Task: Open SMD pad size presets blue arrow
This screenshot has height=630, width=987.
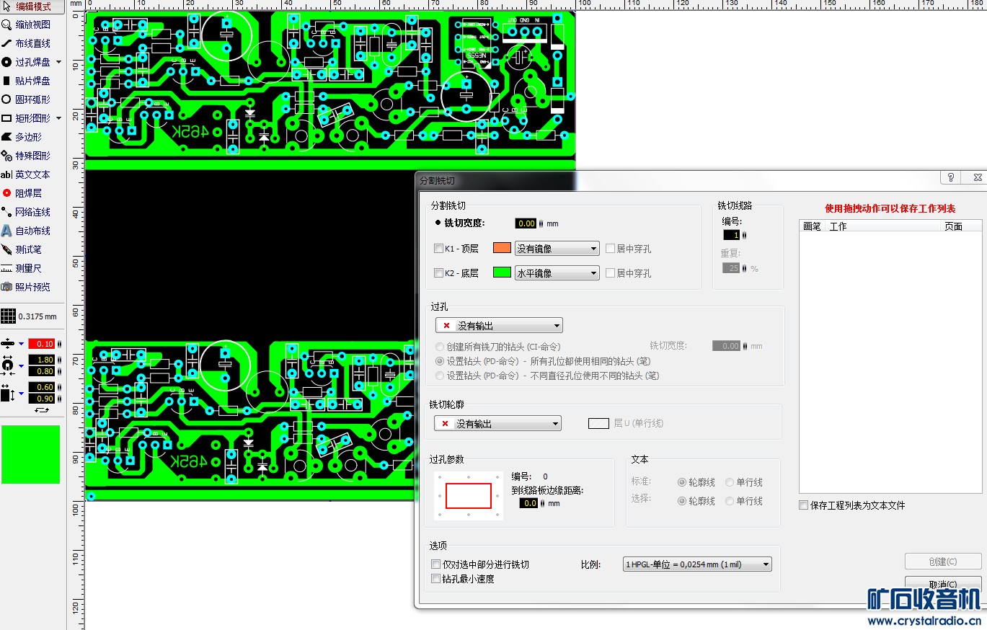Action: pos(21,393)
